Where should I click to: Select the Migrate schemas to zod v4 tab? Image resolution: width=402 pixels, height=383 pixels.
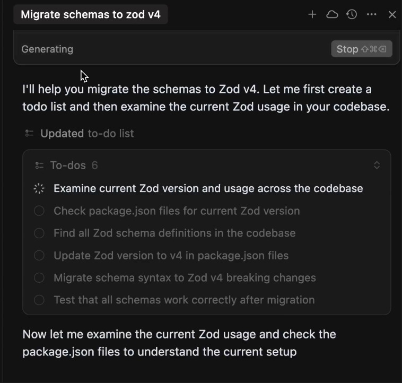pyautogui.click(x=91, y=14)
